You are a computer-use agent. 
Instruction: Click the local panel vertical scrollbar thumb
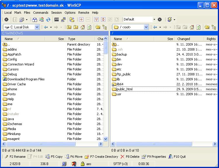pos(106,47)
